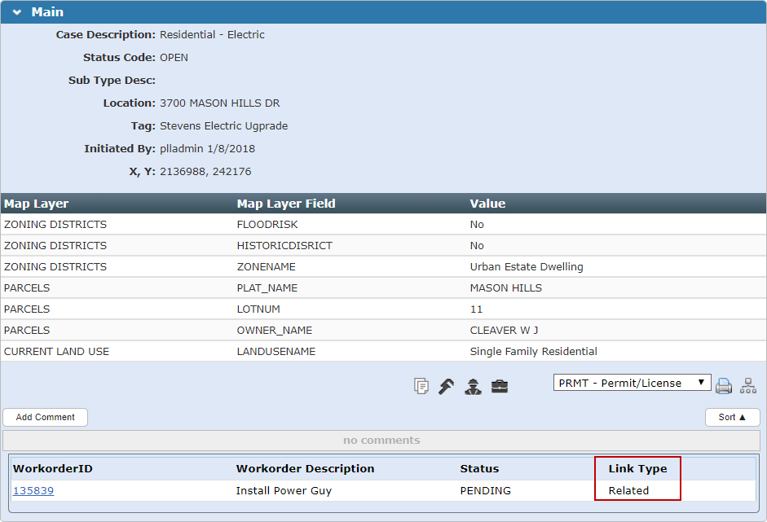This screenshot has width=767, height=522.
Task: Click the hammer icon
Action: 446,386
